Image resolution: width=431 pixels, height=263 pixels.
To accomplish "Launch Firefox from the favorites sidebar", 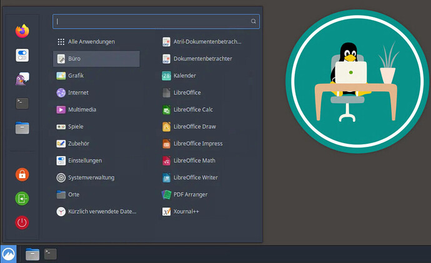I will 22,31.
